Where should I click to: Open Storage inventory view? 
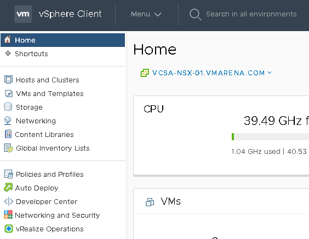coord(29,107)
